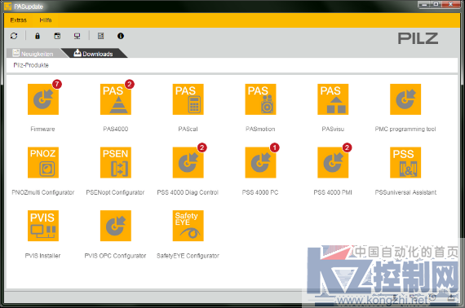Click the PVIS OPC Configurator label
This screenshot has height=308, width=465.
[115, 256]
